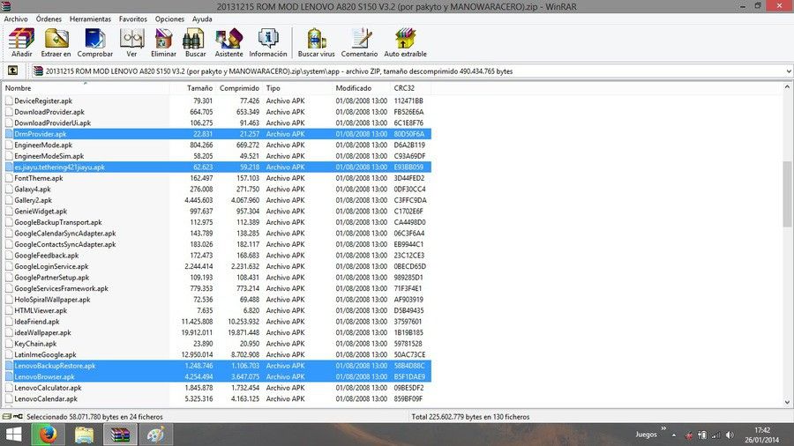
Task: Click the WinRAR title bar icon
Action: click(5, 6)
